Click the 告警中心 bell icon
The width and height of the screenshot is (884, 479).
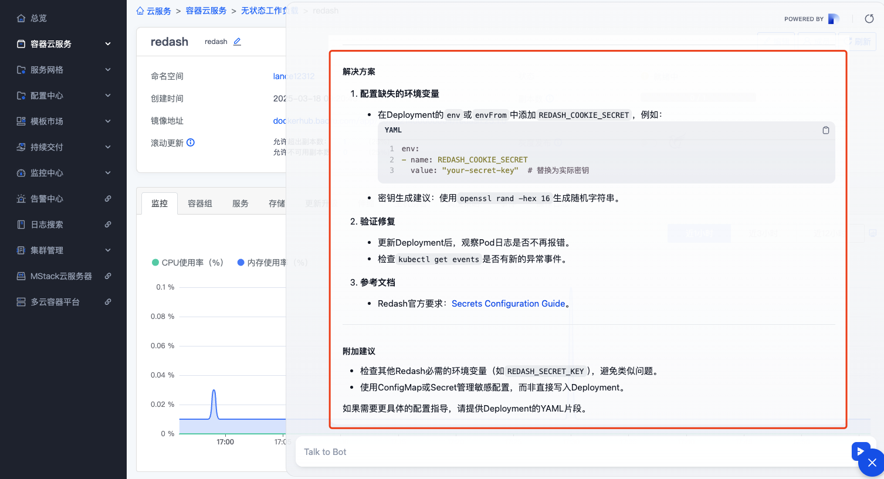click(x=21, y=199)
